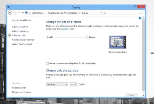154x104 pixels.
Task: Click the size slider handle
Action: coord(87,37)
